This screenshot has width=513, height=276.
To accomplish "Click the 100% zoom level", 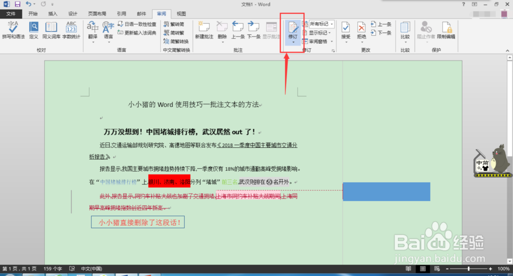I will [x=503, y=269].
